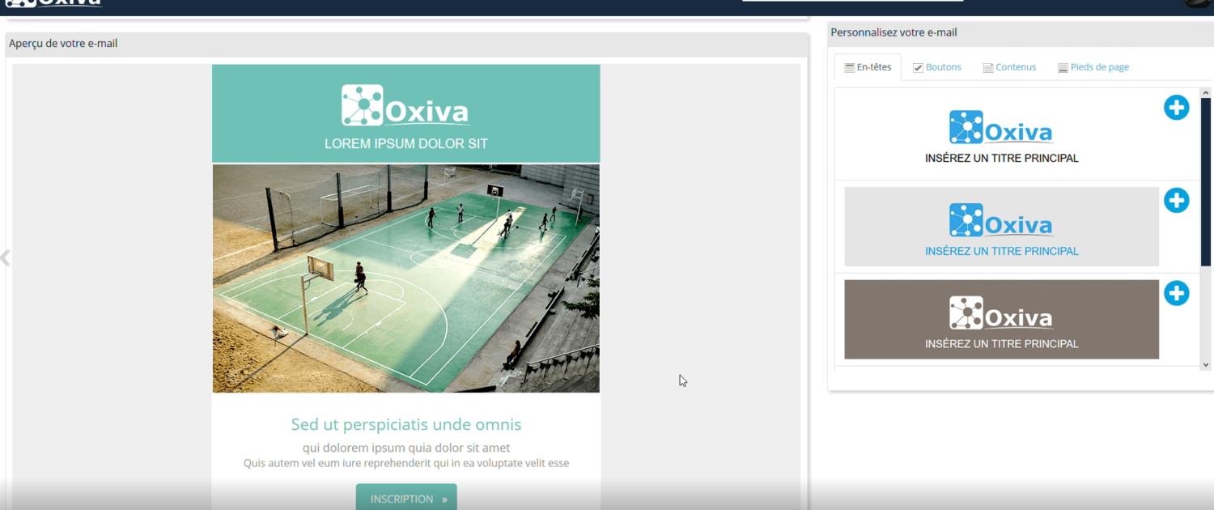This screenshot has width=1214, height=510.
Task: Expand the left side panel chevron
Action: [x=5, y=257]
